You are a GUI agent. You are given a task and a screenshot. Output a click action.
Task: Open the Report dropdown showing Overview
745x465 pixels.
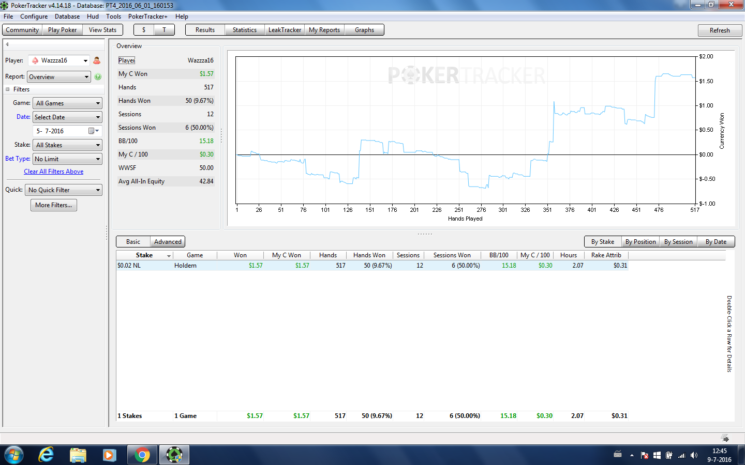point(59,77)
